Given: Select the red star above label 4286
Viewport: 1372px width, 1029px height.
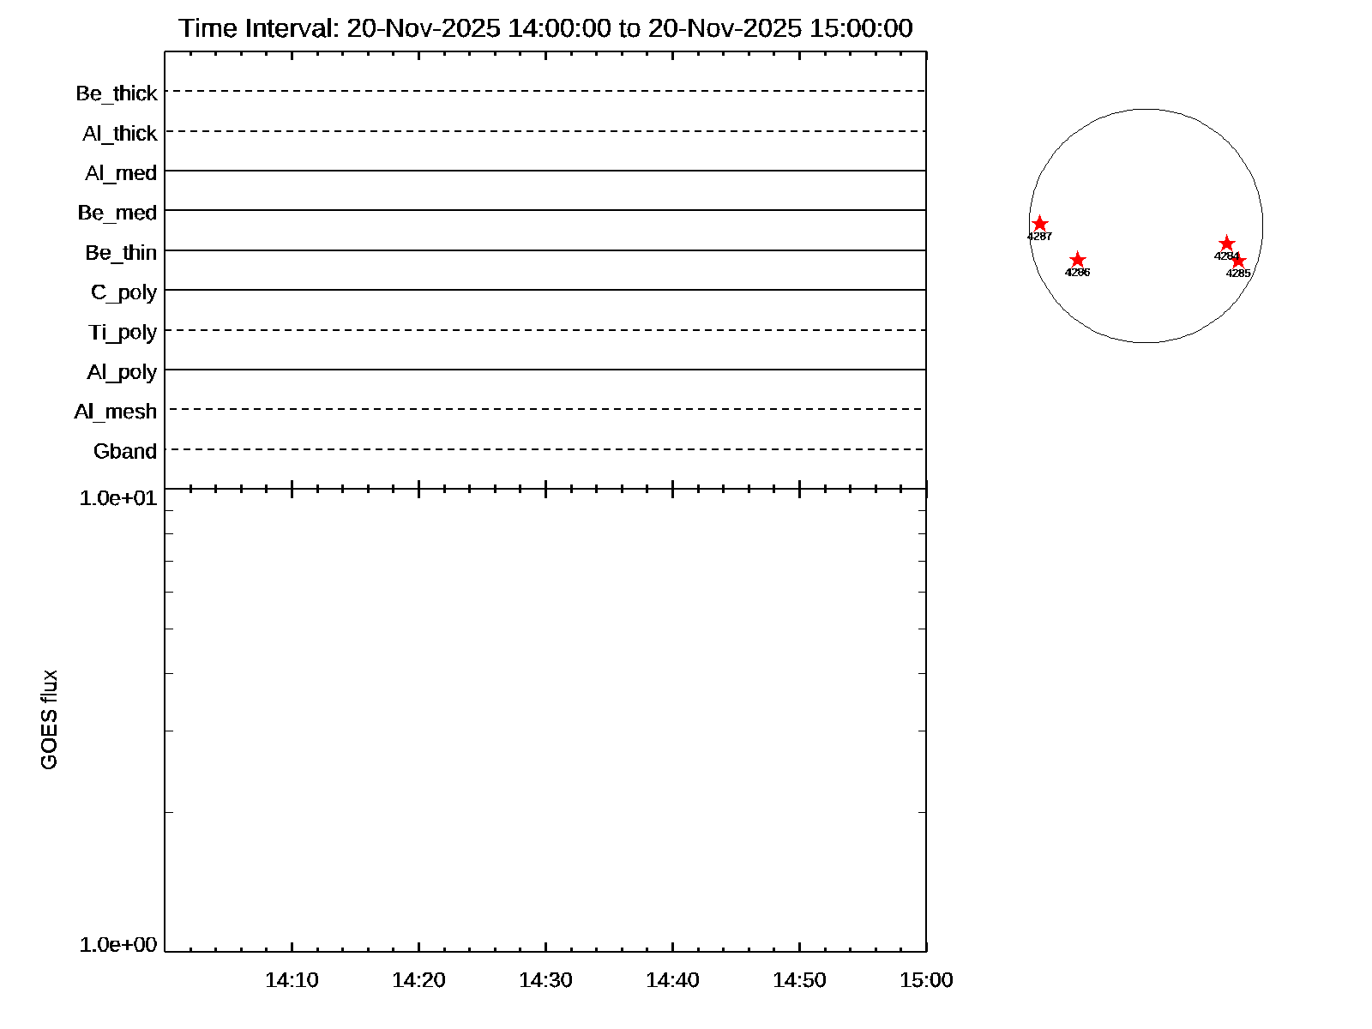Looking at the screenshot, I should [1078, 260].
